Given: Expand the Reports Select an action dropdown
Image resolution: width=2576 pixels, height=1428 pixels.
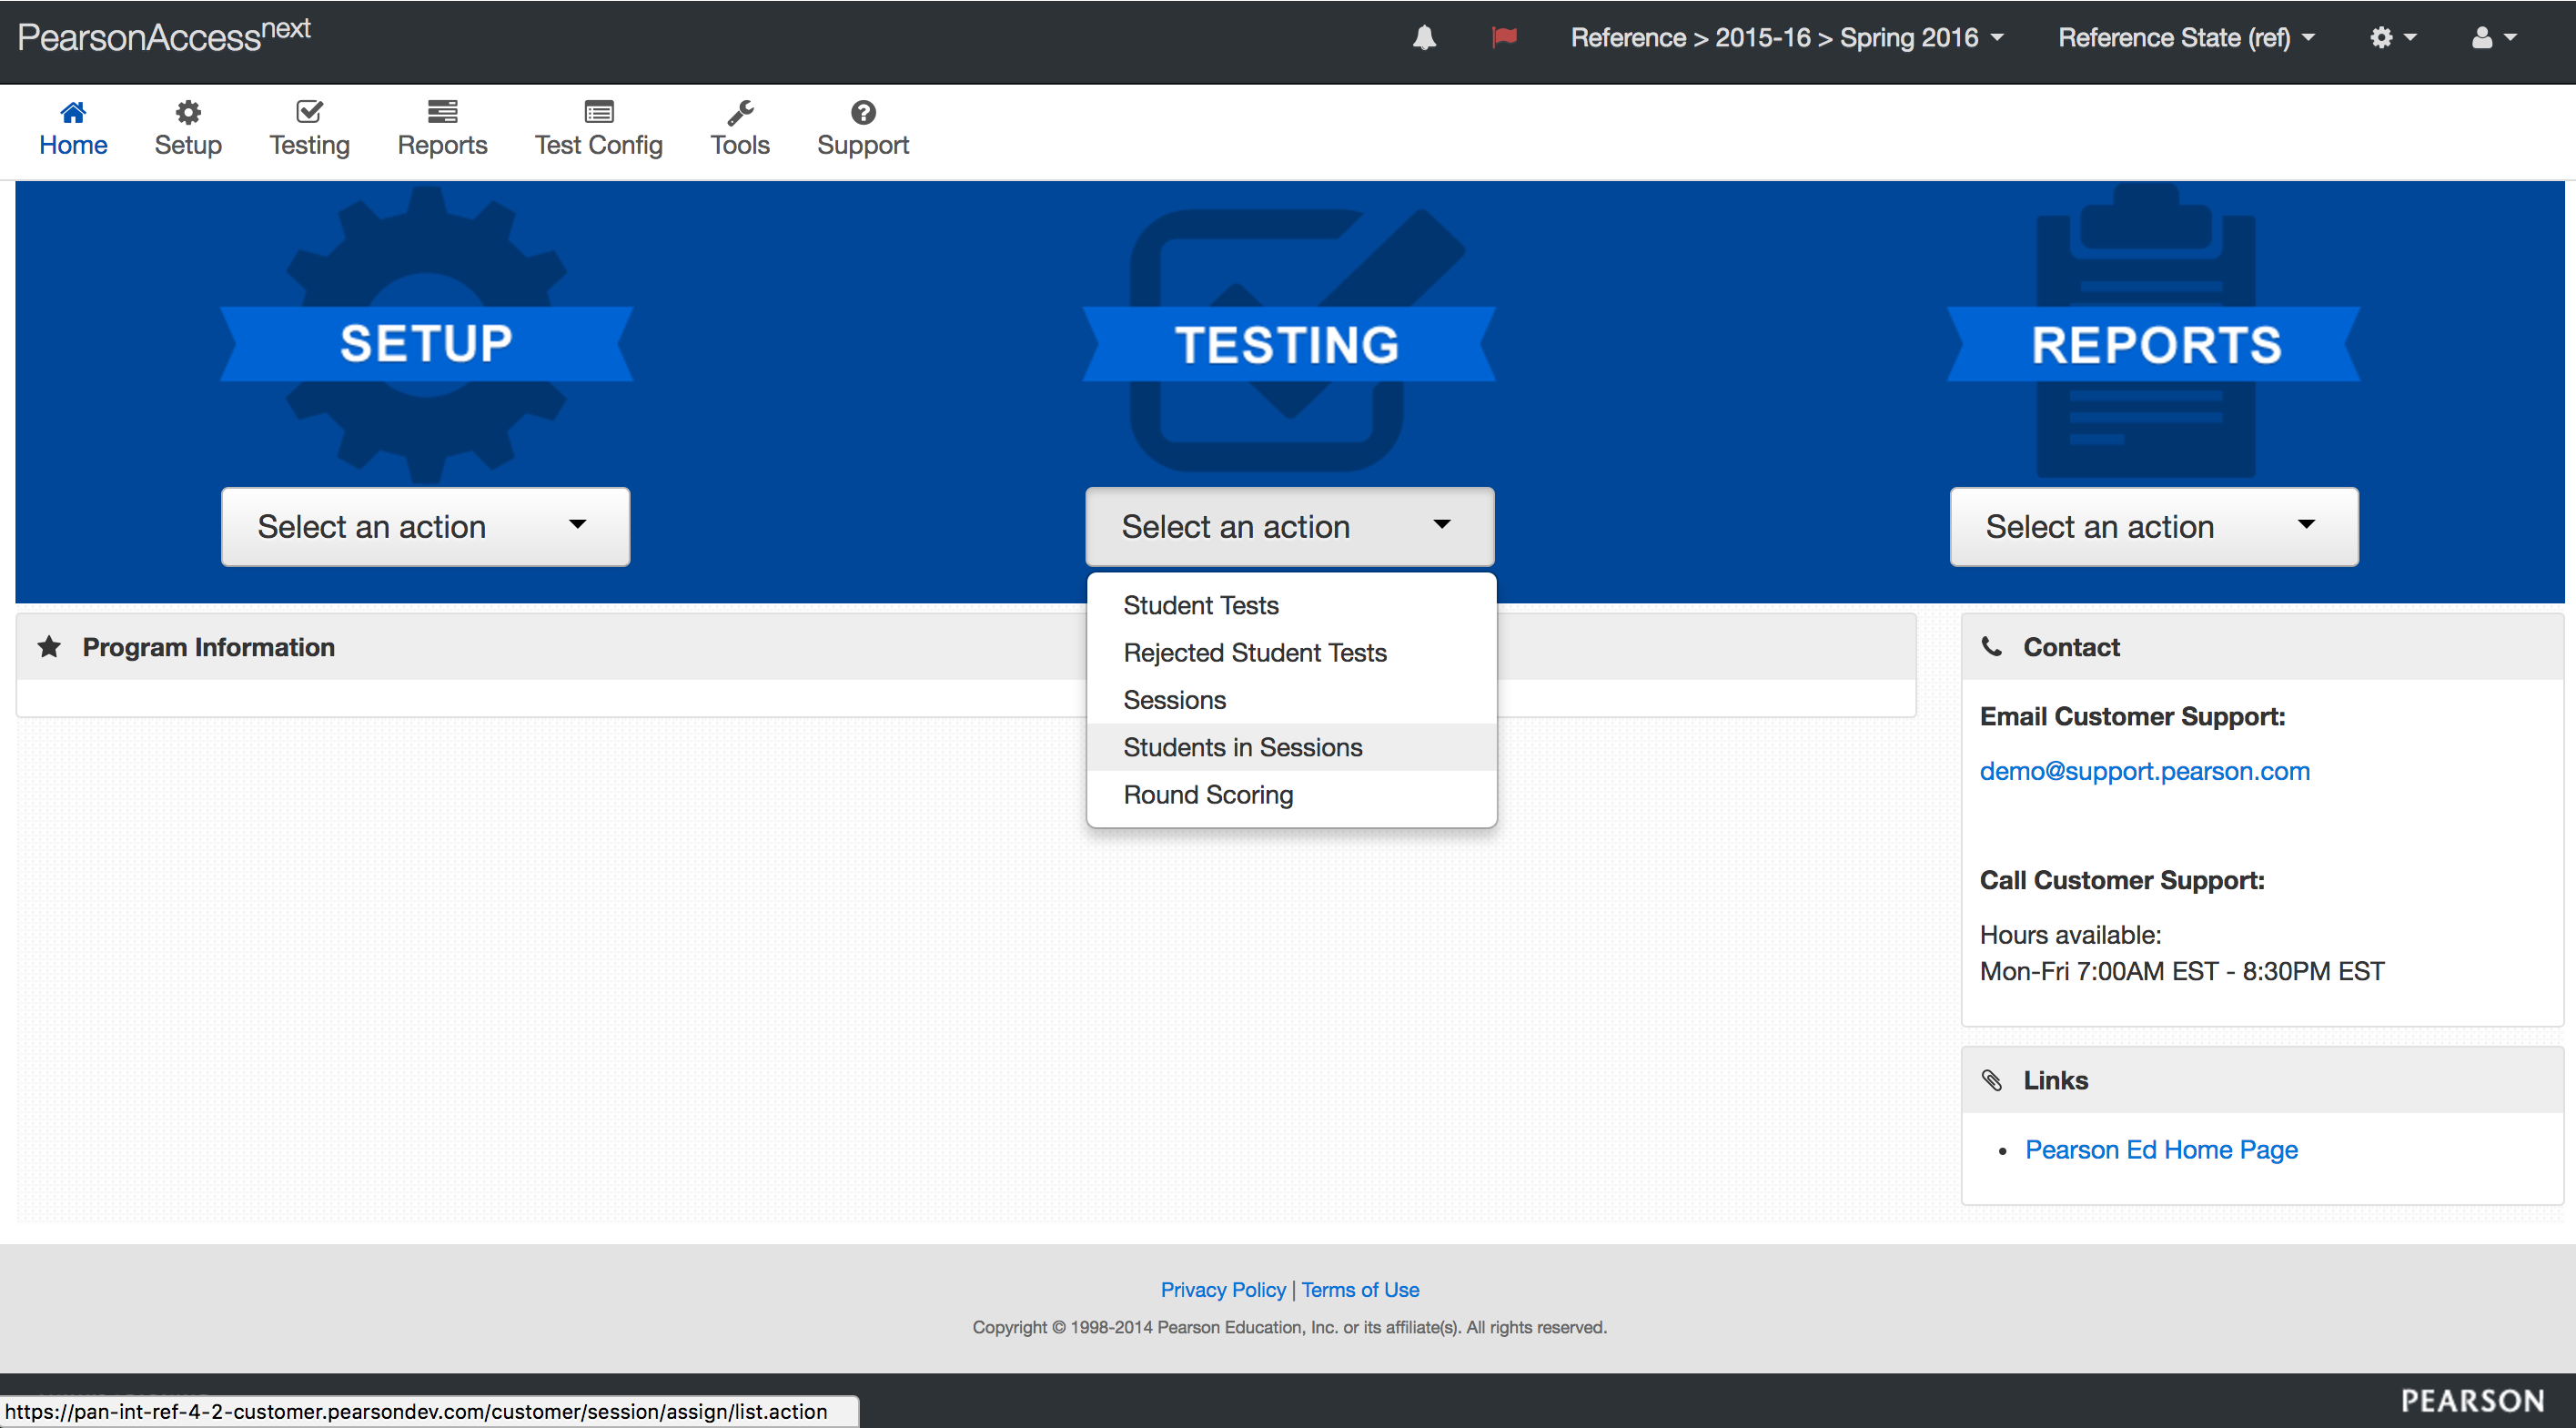Looking at the screenshot, I should (x=2153, y=526).
